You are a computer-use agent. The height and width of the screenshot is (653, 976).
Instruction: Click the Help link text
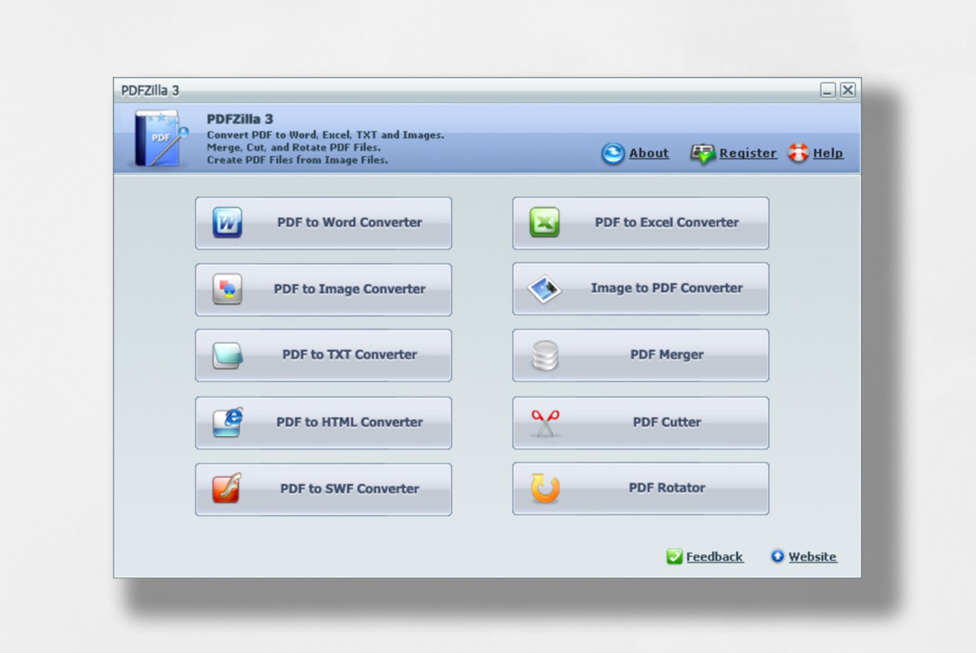[828, 154]
